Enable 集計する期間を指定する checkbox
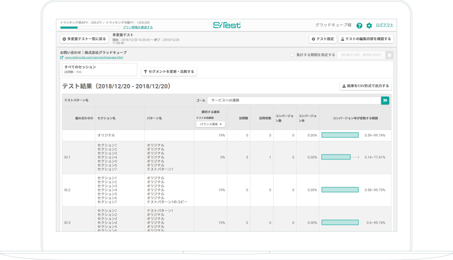 tap(292, 55)
